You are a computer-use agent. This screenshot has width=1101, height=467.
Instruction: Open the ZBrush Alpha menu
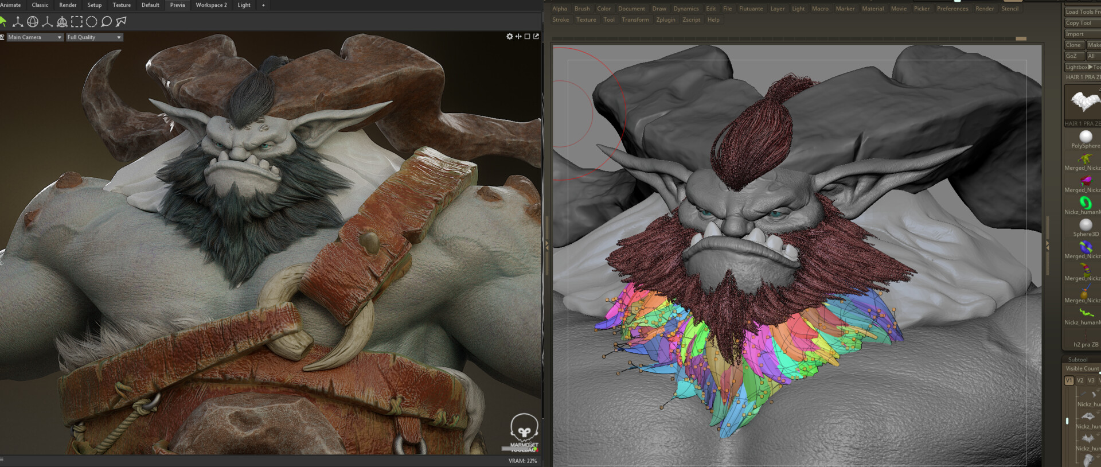tap(560, 9)
